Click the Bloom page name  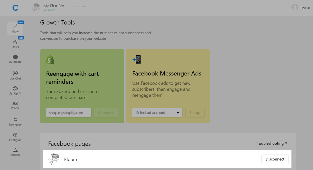(x=71, y=159)
